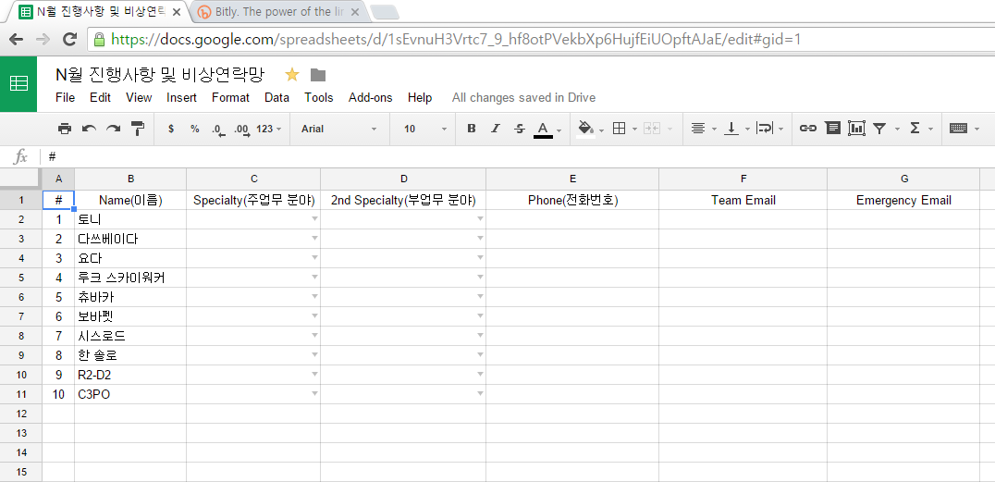The width and height of the screenshot is (995, 482).
Task: Expand Specialty dropdown for row 2
Action: click(x=314, y=219)
